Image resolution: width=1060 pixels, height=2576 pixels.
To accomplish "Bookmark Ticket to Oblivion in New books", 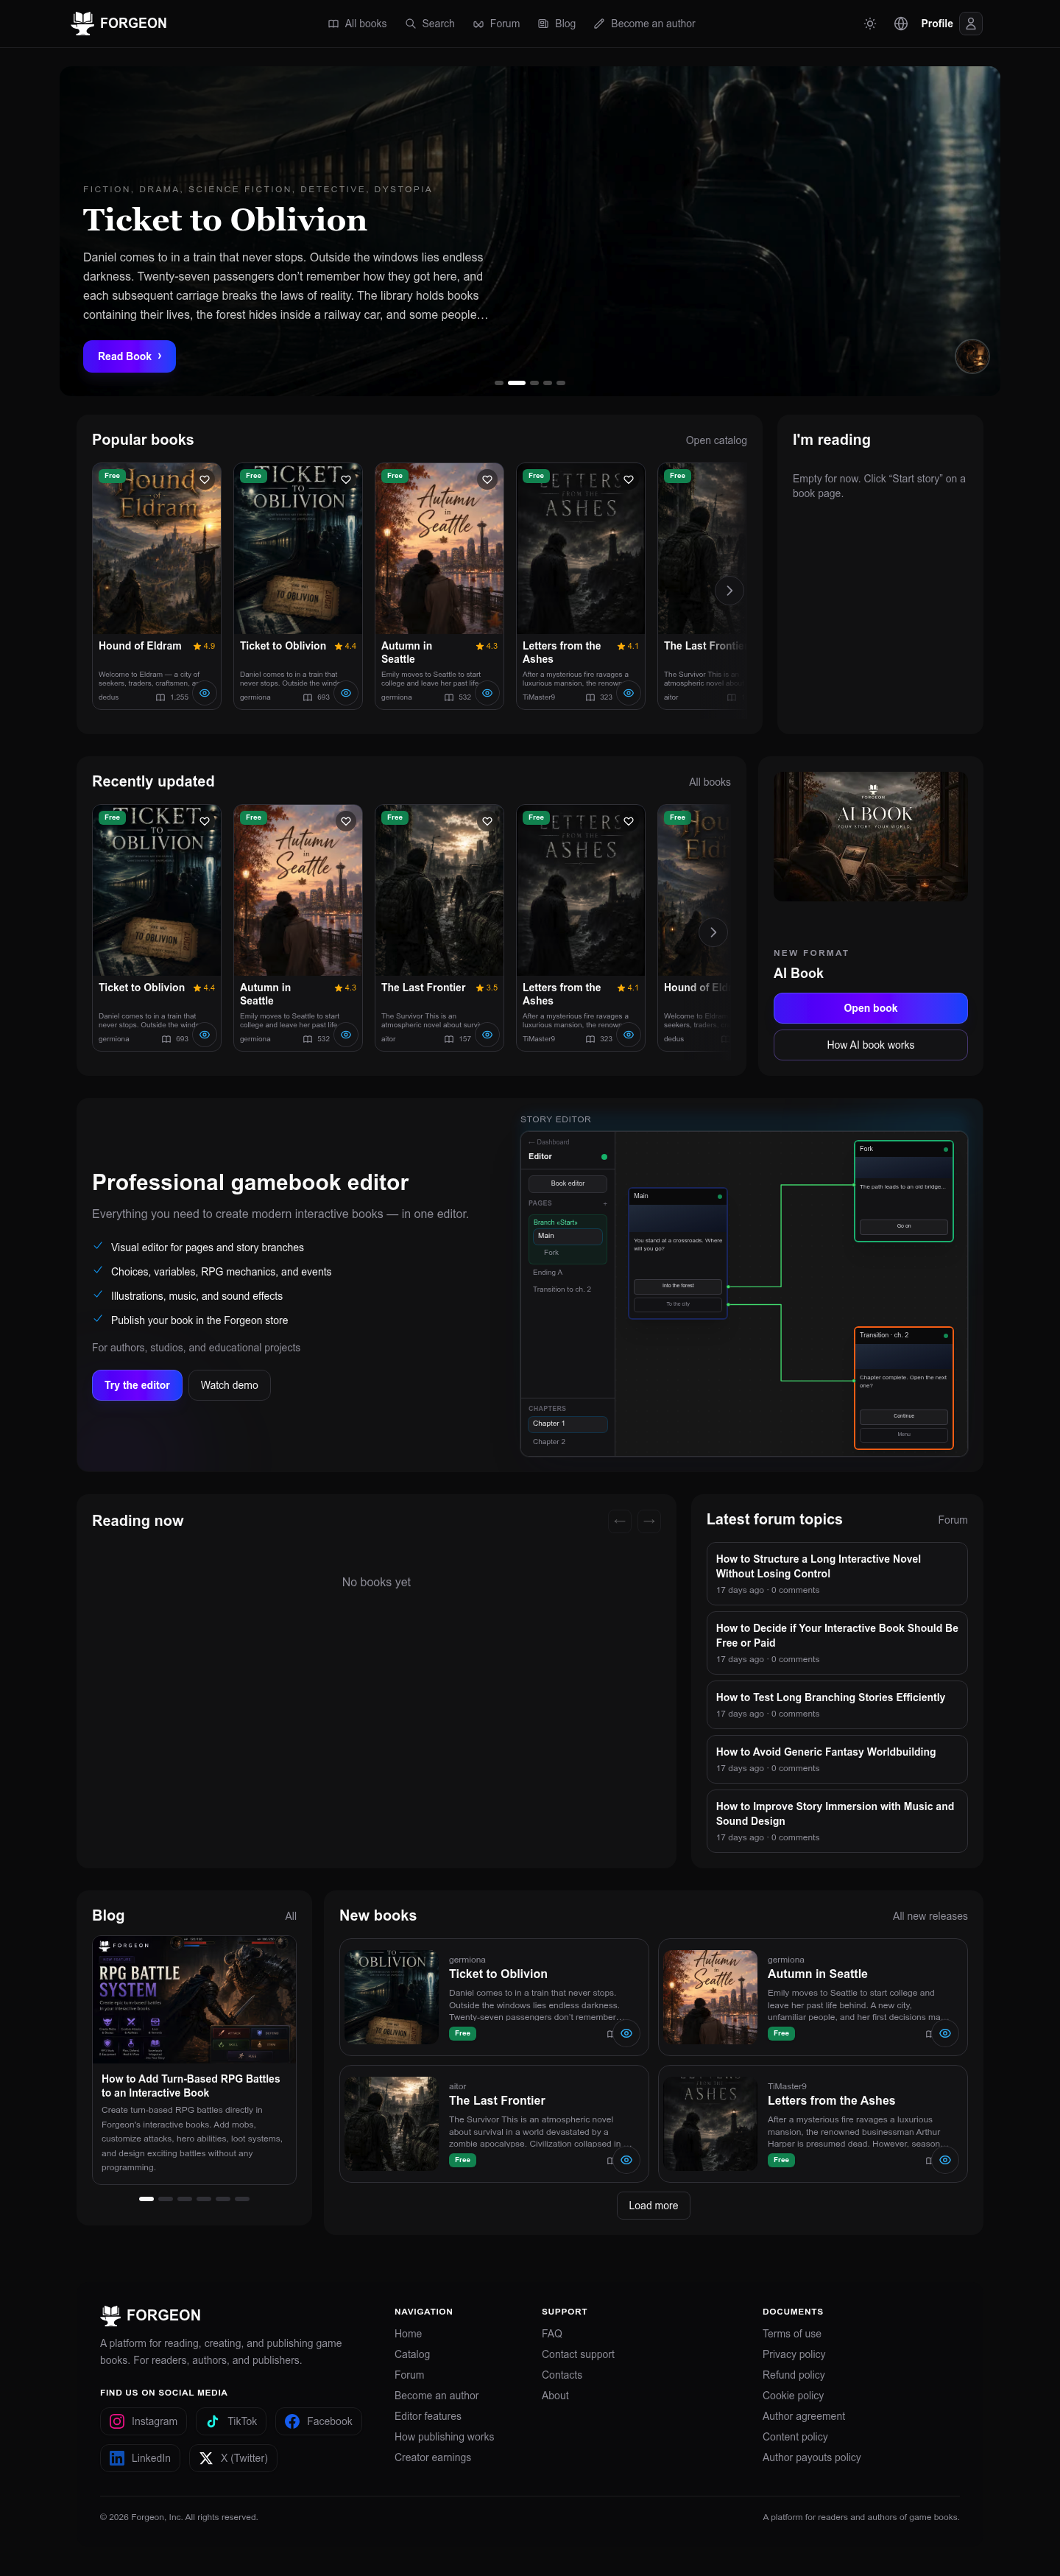I will (610, 2034).
